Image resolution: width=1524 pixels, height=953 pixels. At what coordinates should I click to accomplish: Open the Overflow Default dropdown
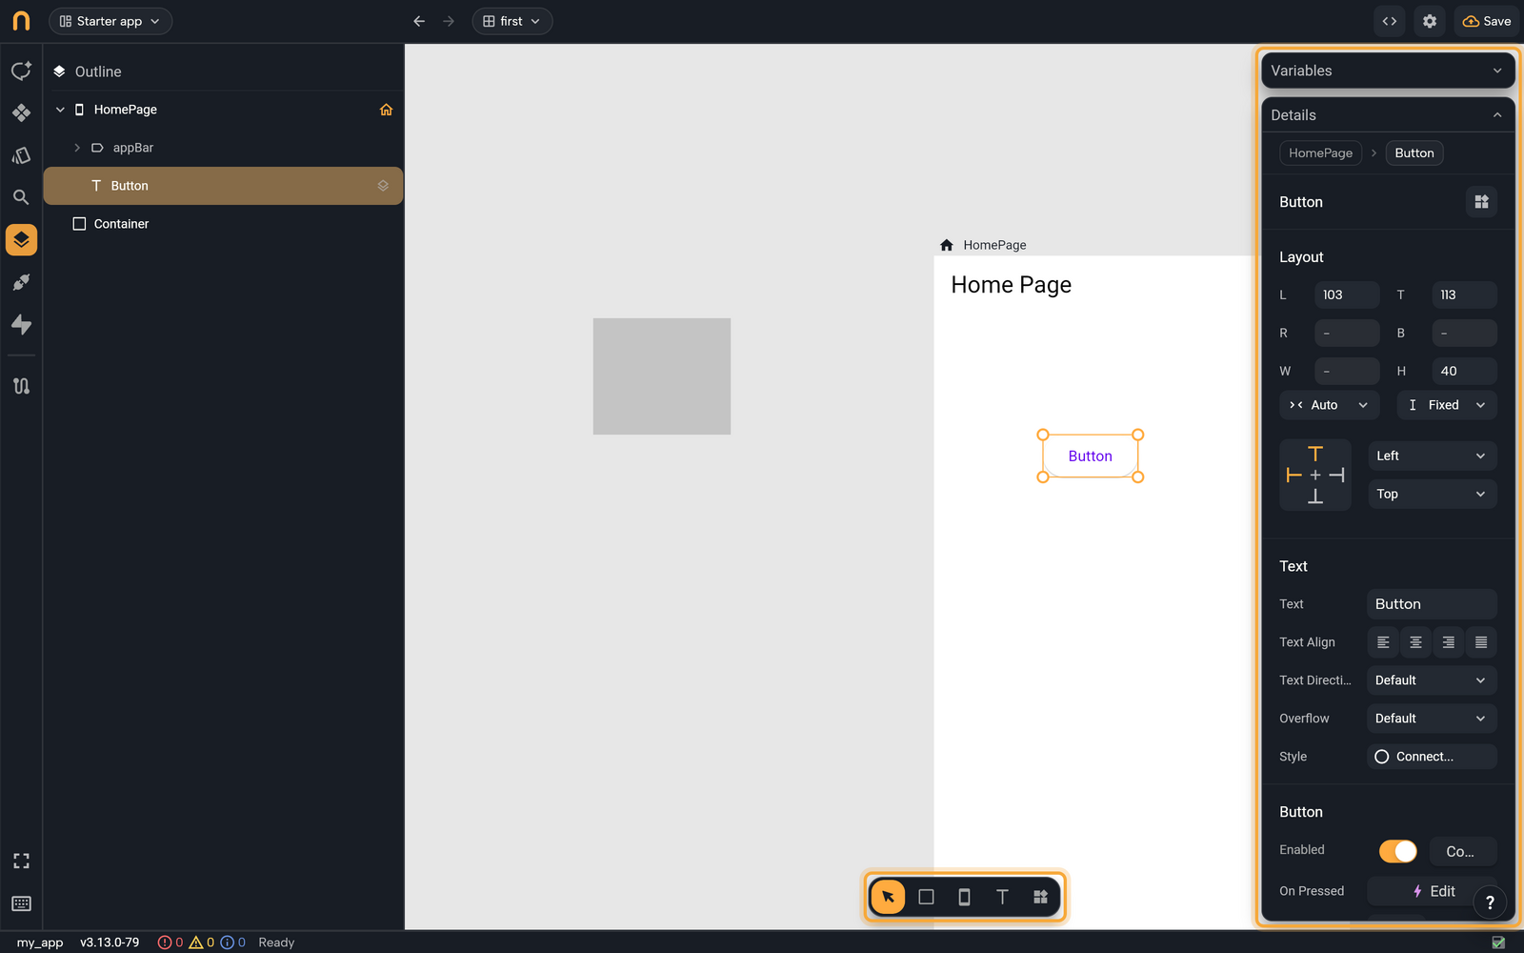coord(1432,719)
